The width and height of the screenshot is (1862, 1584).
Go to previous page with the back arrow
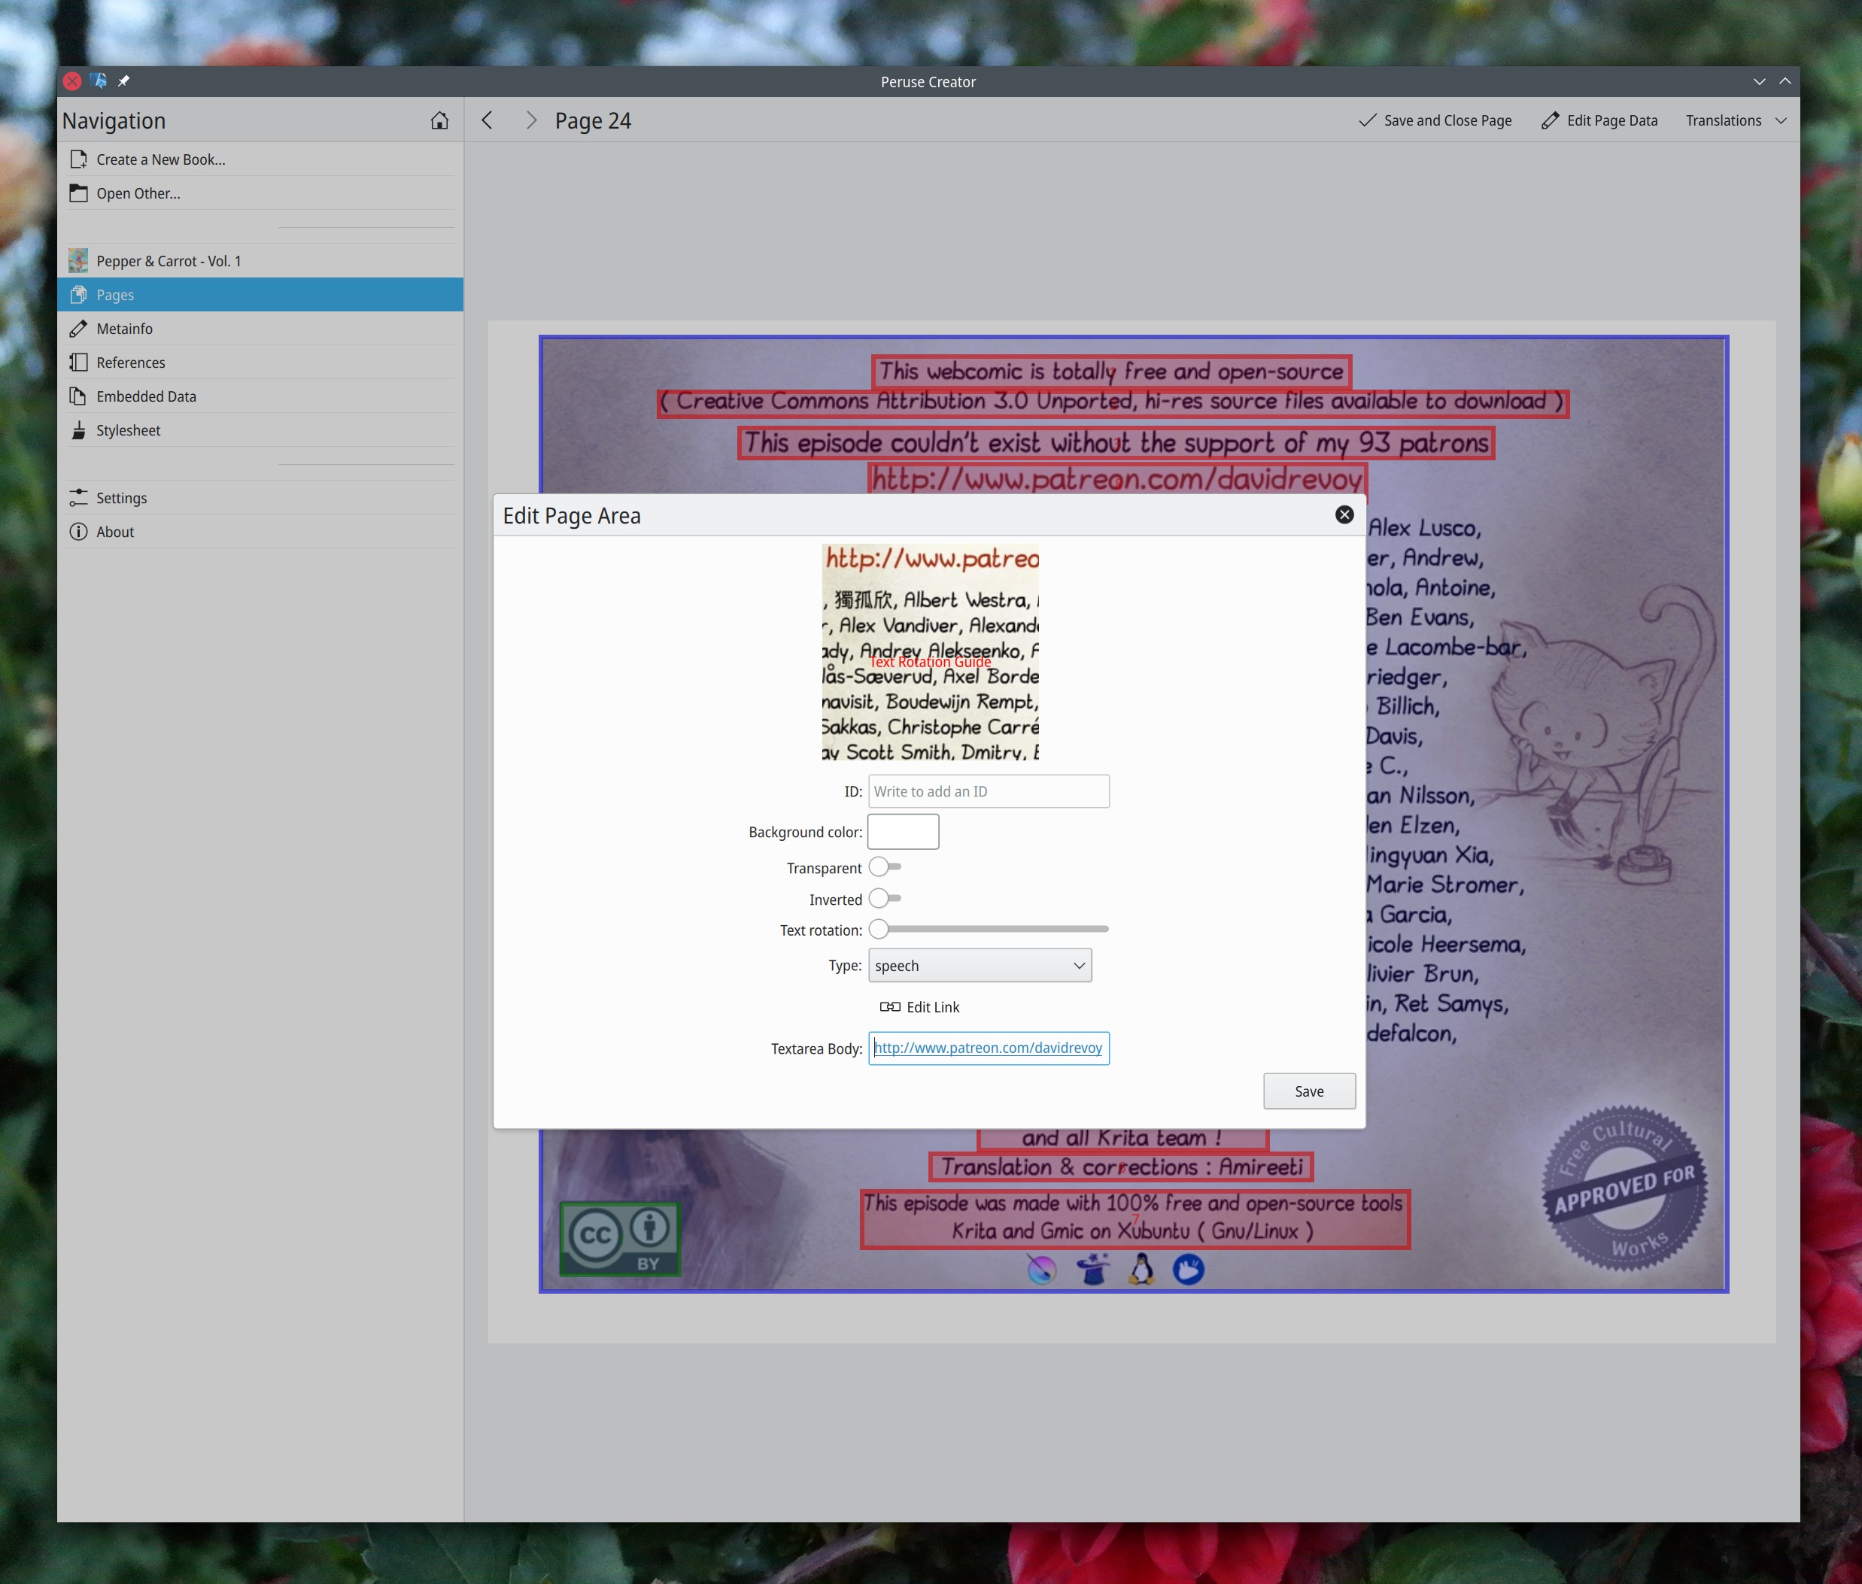coord(487,120)
